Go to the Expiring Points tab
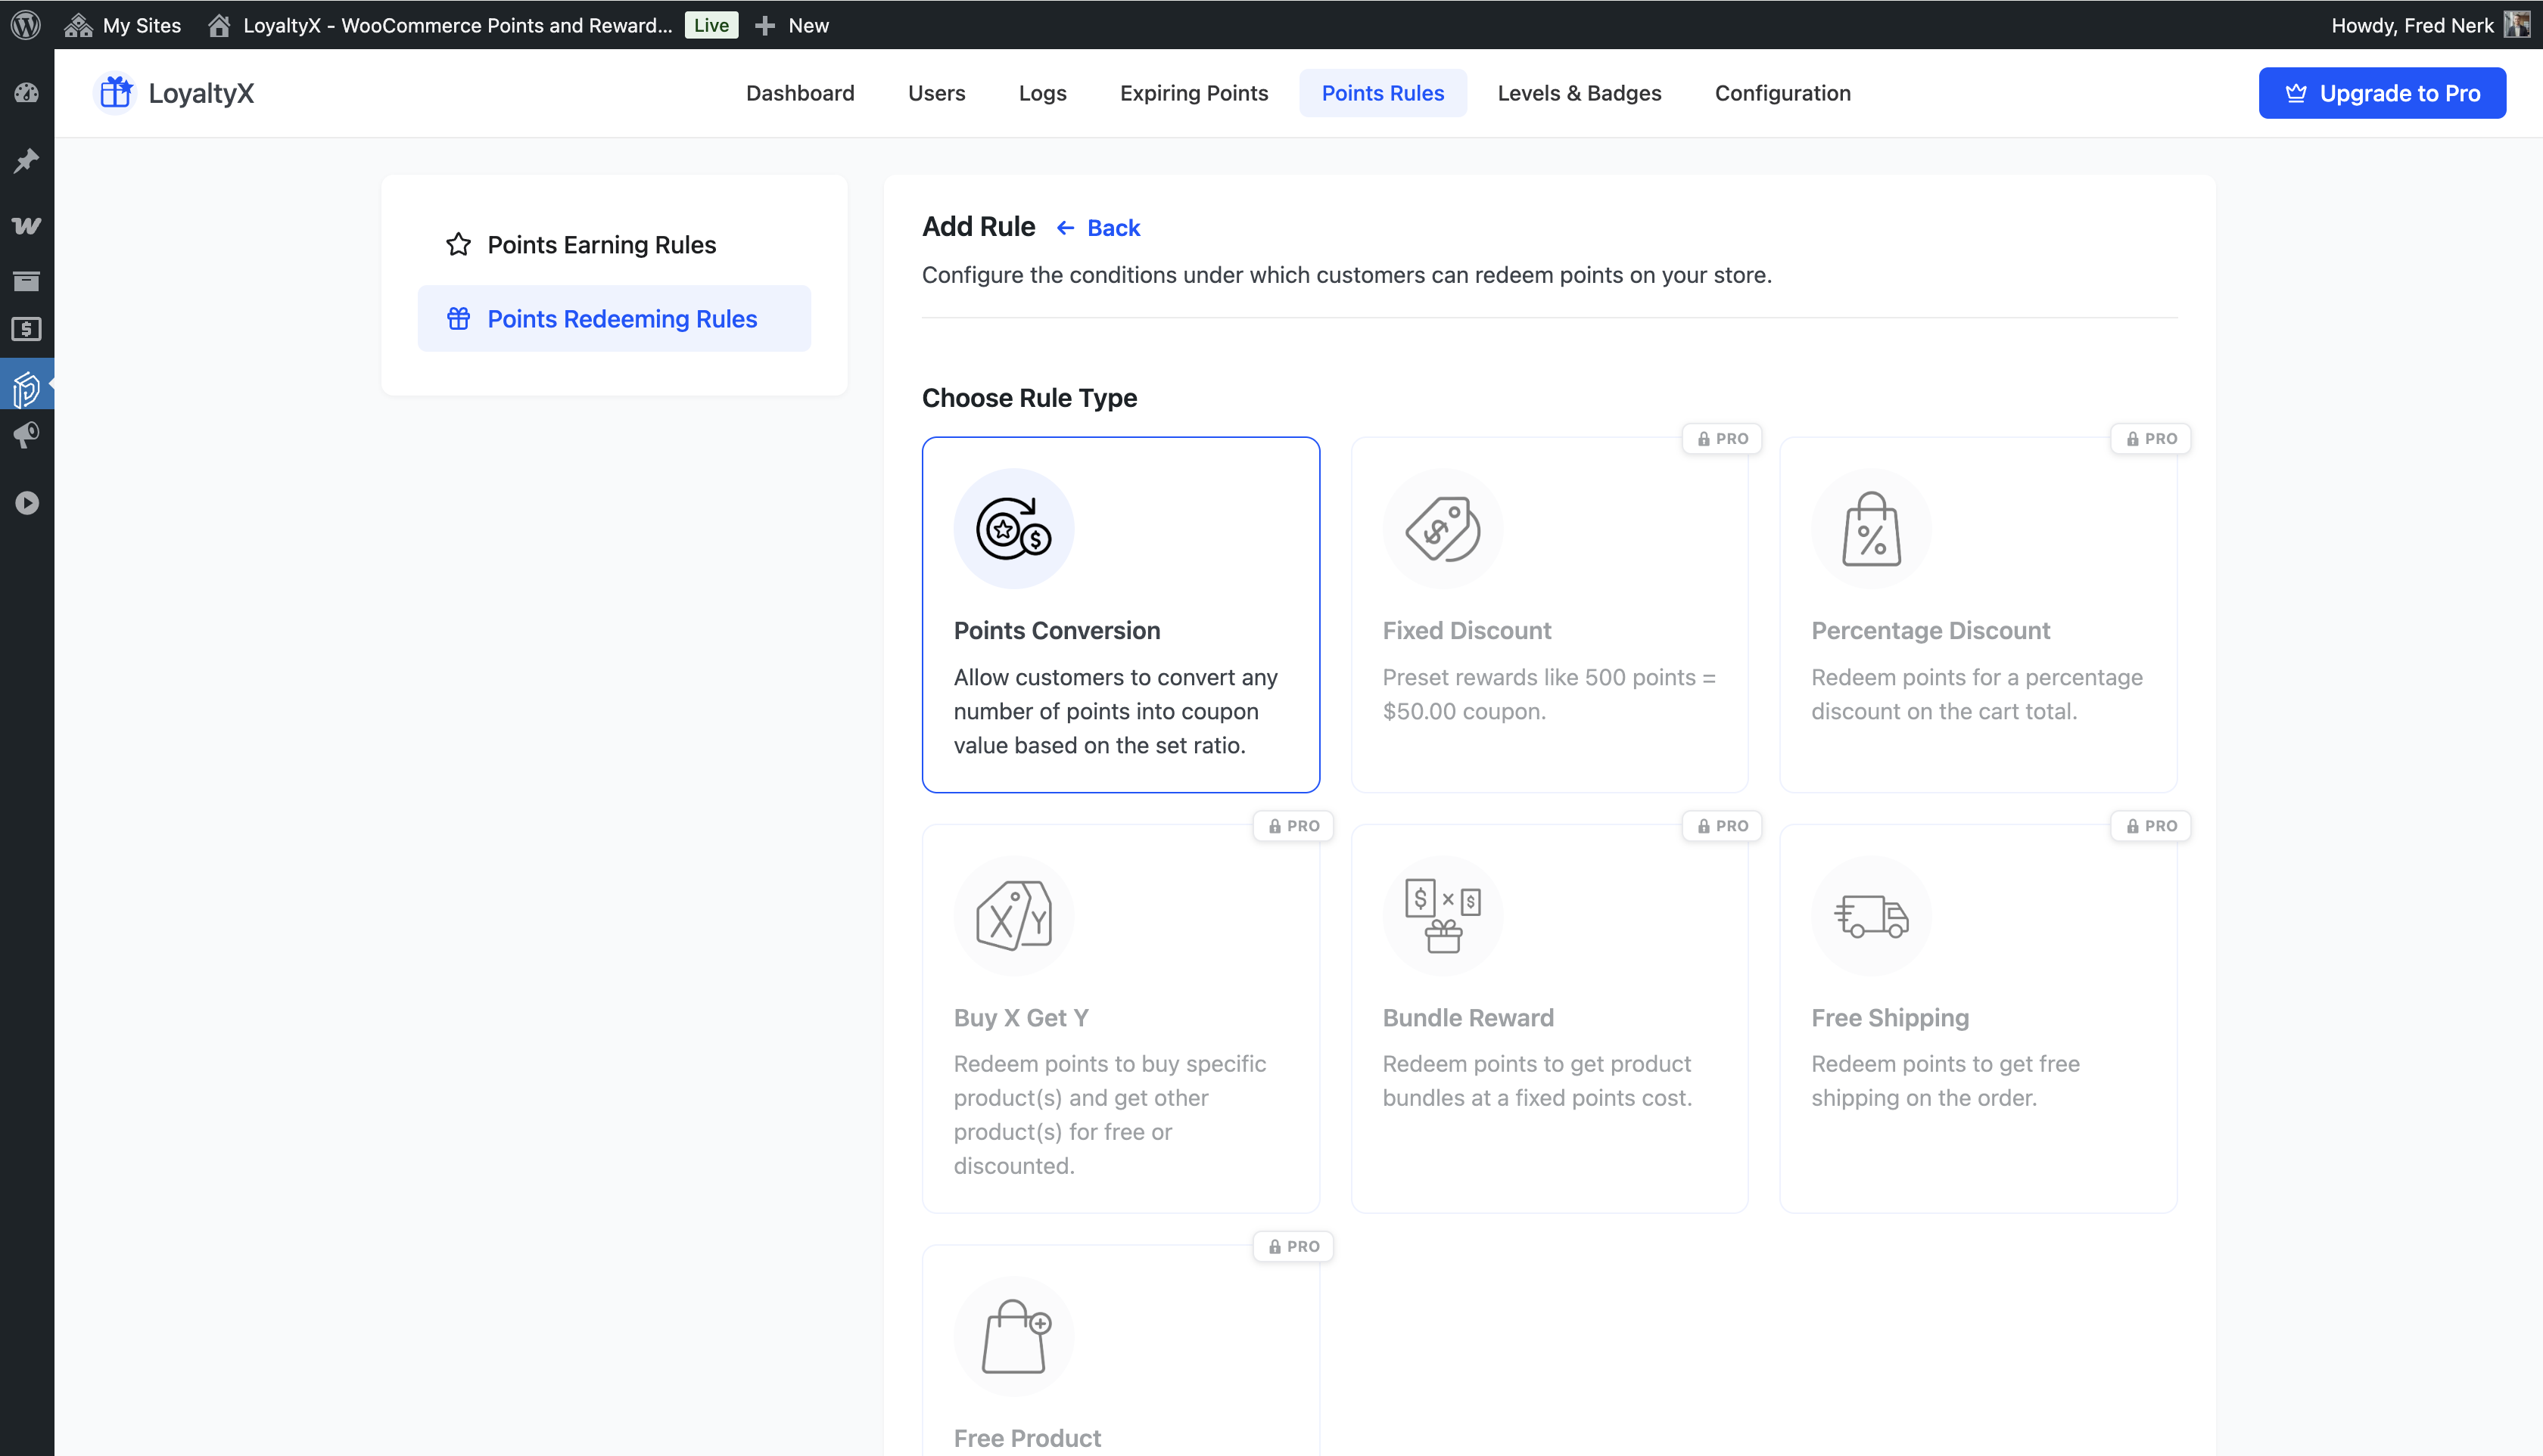The height and width of the screenshot is (1456, 2543). click(x=1194, y=93)
